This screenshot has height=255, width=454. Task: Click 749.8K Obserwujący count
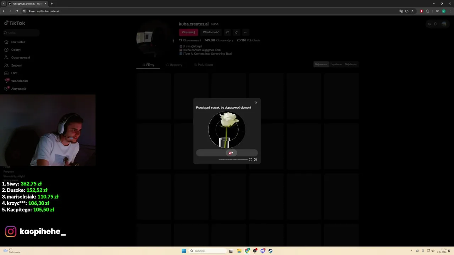coord(218,40)
